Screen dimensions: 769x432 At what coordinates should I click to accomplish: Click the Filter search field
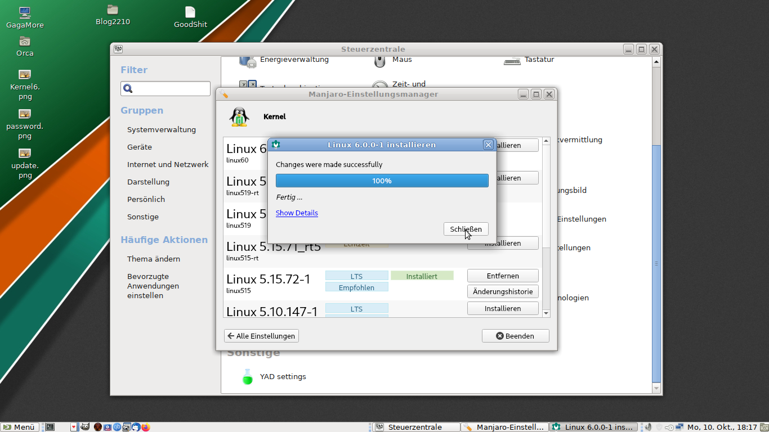pyautogui.click(x=165, y=88)
